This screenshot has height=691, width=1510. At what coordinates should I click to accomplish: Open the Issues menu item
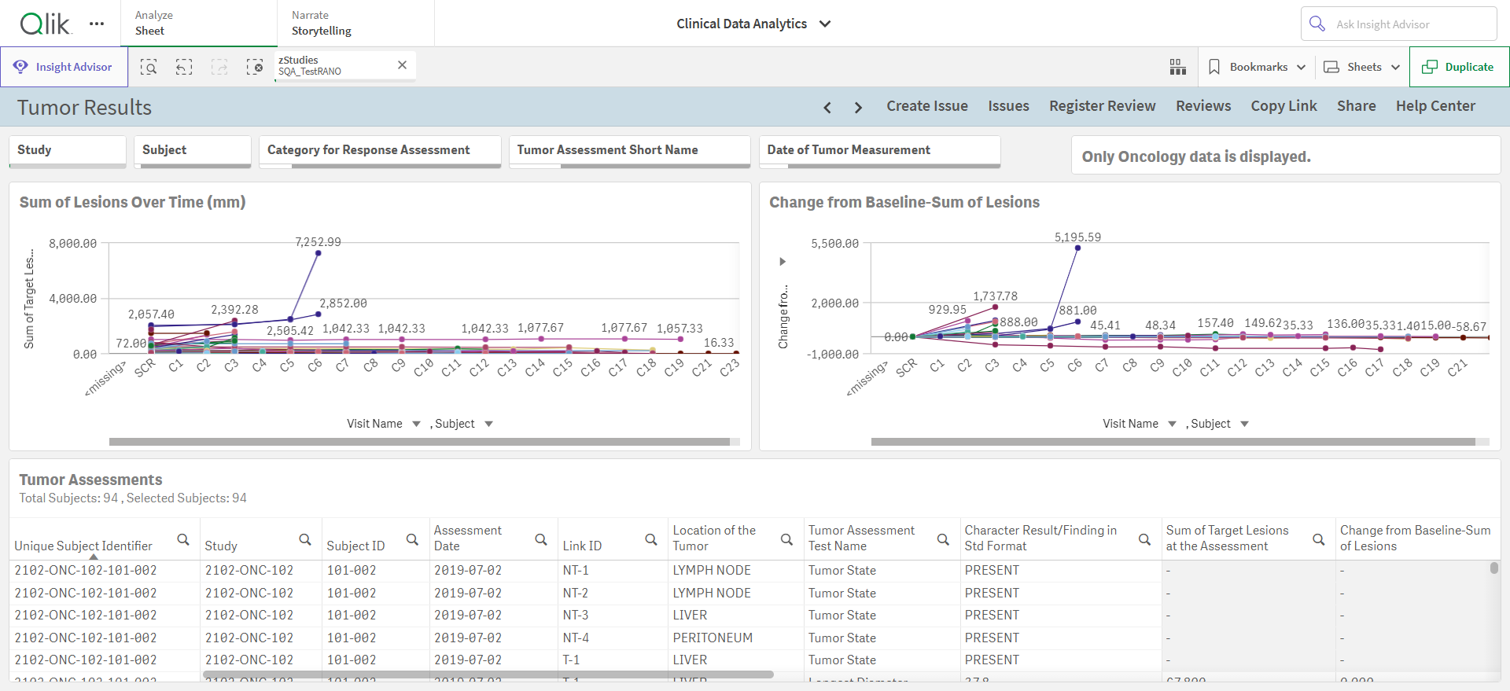point(1008,106)
